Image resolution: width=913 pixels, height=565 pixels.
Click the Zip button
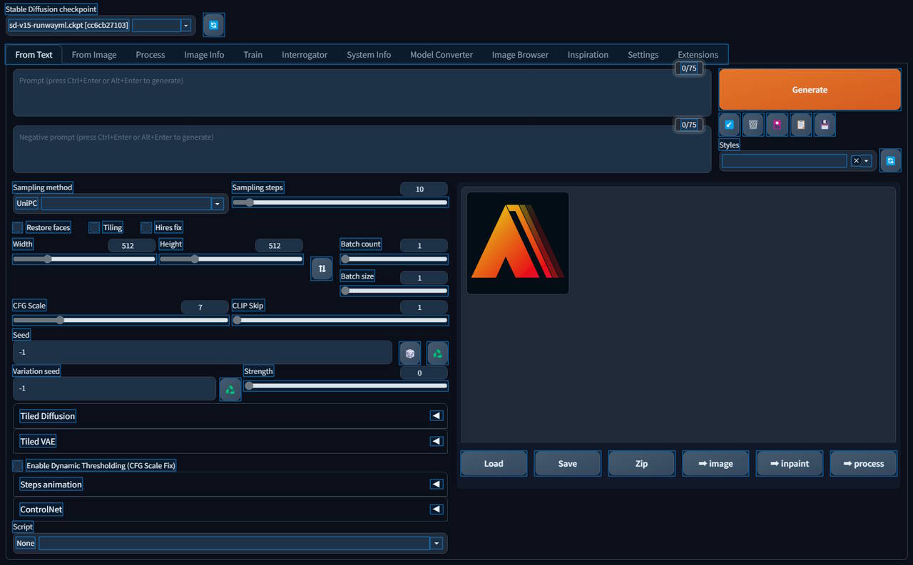tap(641, 464)
